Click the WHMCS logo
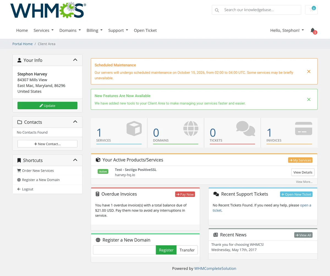The image size is (330, 276). click(48, 10)
